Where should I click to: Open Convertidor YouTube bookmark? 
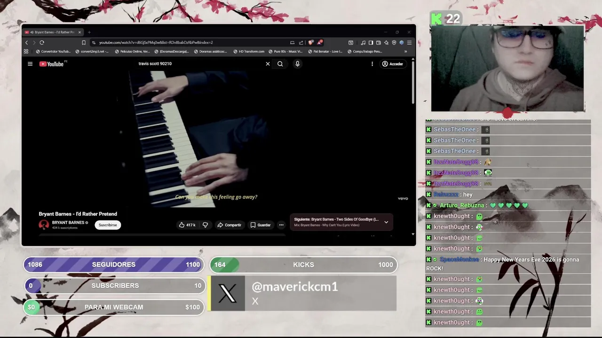(53, 52)
